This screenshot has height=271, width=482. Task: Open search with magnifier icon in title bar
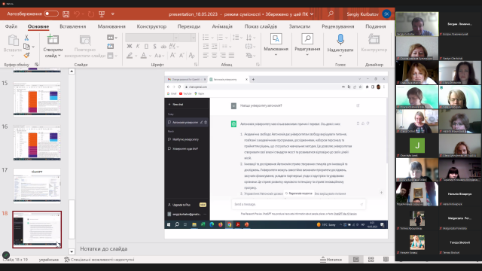(331, 14)
